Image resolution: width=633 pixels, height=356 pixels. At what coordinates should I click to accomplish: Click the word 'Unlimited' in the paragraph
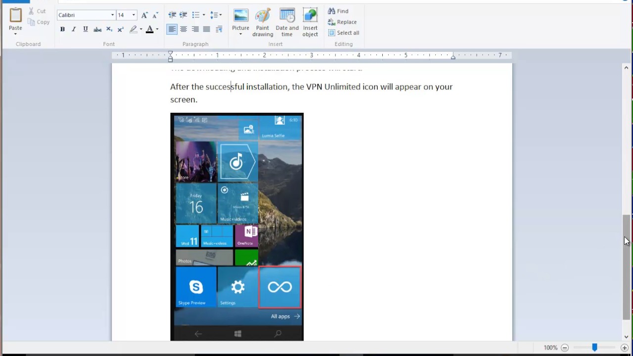(342, 87)
